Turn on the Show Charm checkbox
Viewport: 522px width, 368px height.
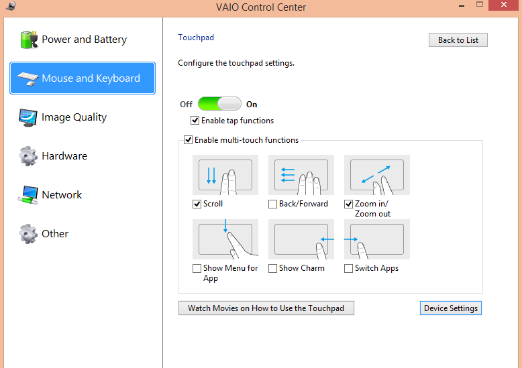[x=272, y=268]
